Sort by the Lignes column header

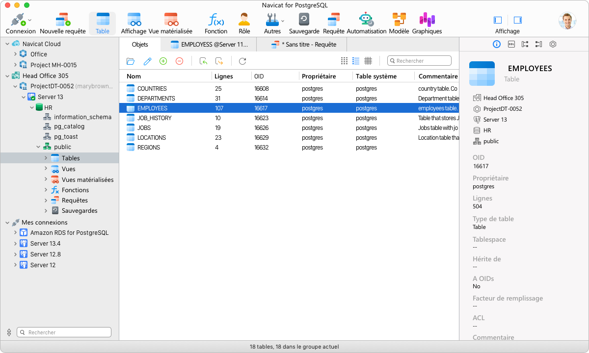point(231,76)
